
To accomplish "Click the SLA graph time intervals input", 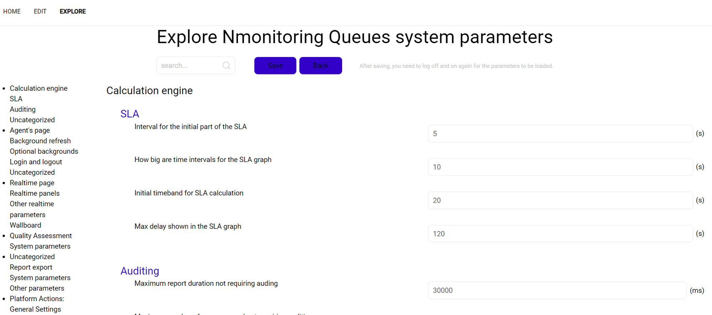I will [560, 167].
